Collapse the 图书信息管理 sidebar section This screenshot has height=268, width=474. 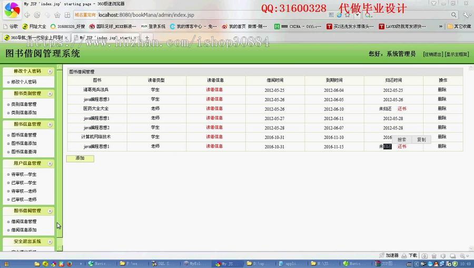[x=50, y=125]
